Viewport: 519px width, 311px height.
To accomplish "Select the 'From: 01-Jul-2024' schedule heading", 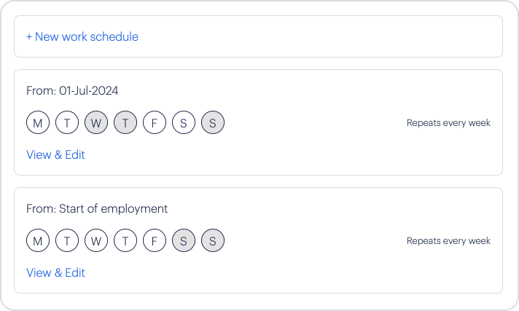I will 72,91.
